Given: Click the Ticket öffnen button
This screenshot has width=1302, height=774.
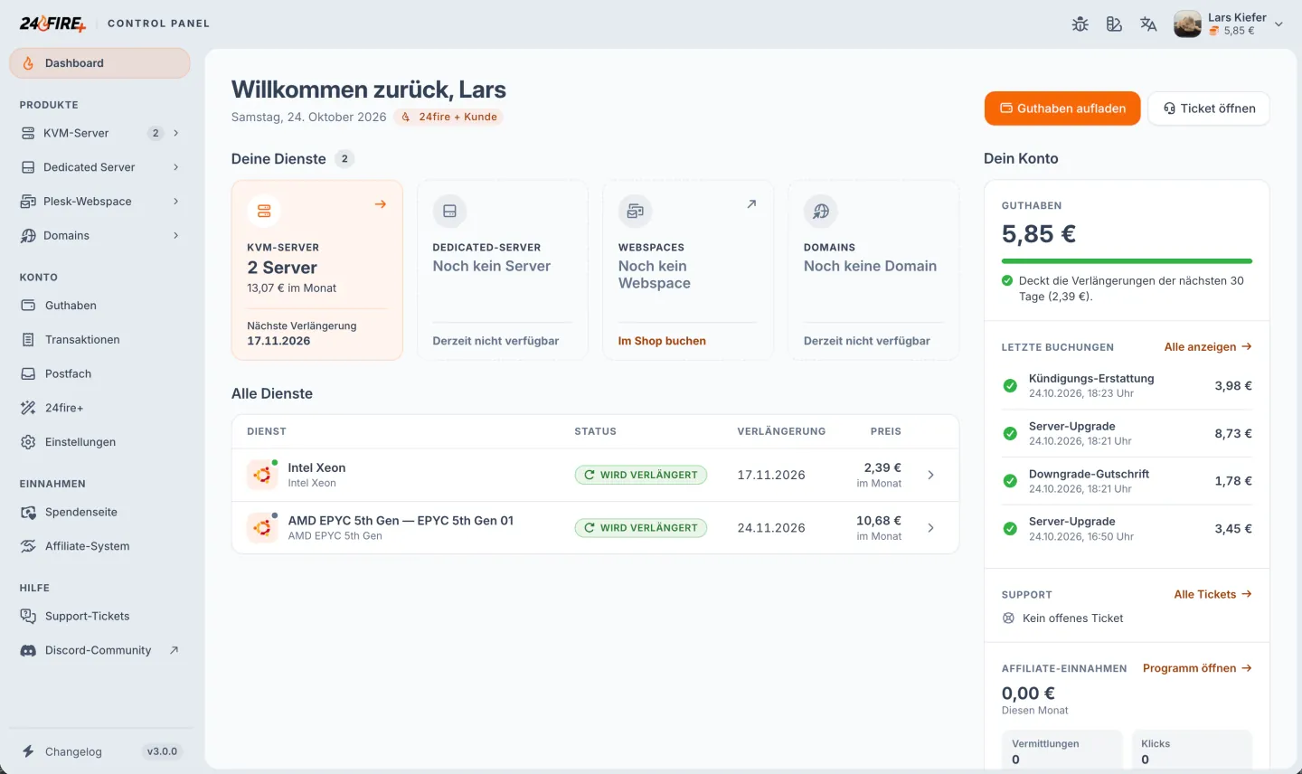Looking at the screenshot, I should click(x=1209, y=109).
